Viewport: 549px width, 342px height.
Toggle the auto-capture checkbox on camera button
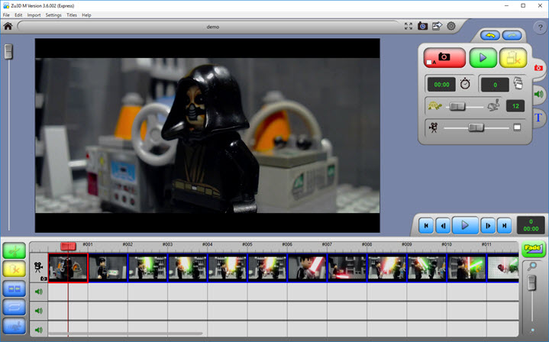[429, 63]
